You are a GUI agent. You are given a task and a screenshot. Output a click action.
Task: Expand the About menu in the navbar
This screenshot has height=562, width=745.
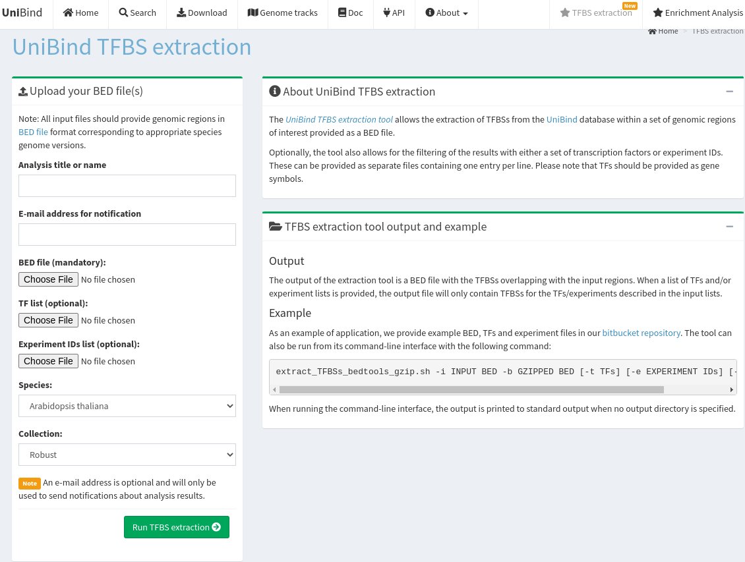446,13
